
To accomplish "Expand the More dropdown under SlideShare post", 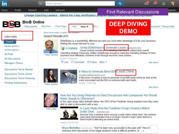I will 103,62.
